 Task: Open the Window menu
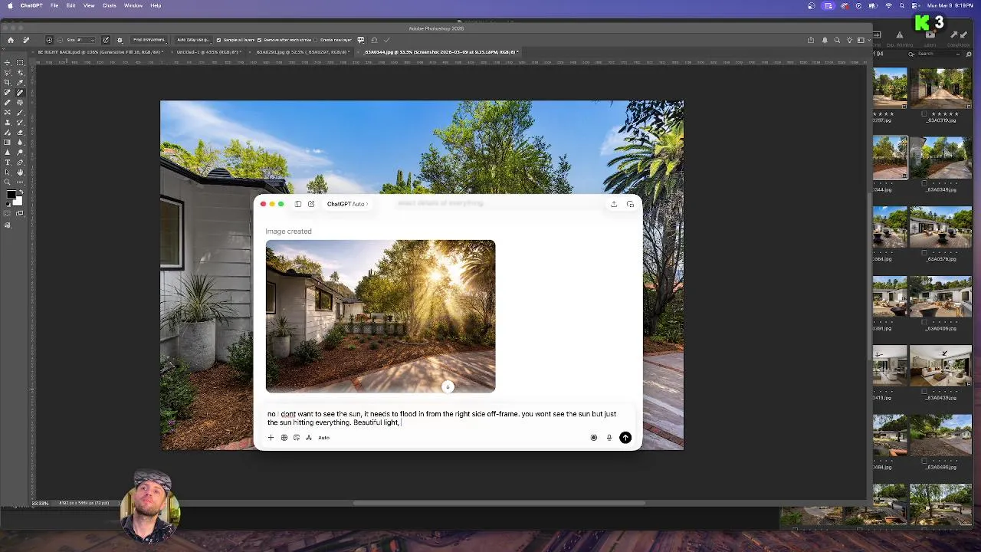133,5
